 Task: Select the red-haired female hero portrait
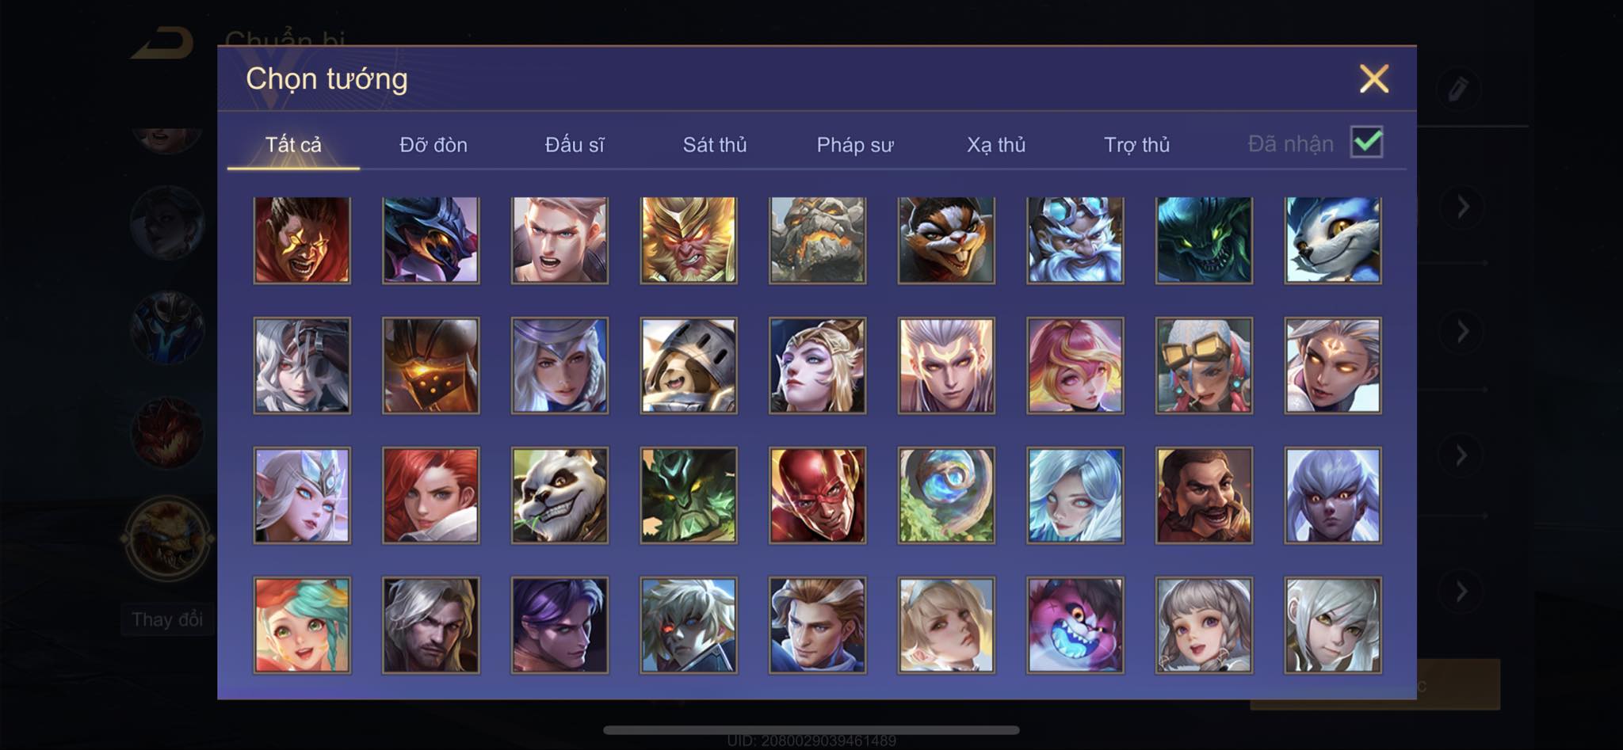[x=431, y=495]
